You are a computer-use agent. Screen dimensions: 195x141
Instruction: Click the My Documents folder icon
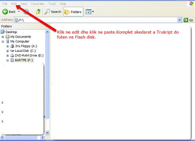pyautogui.click(x=7, y=37)
